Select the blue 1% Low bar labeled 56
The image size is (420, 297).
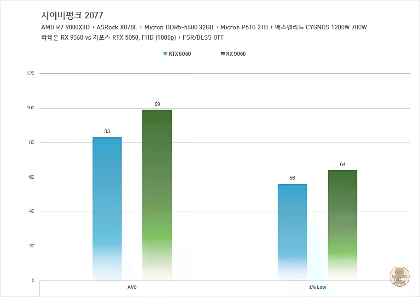click(292, 232)
